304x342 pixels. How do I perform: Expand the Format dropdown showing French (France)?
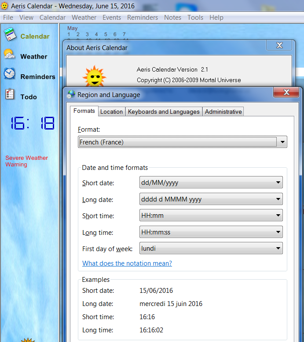click(x=183, y=142)
